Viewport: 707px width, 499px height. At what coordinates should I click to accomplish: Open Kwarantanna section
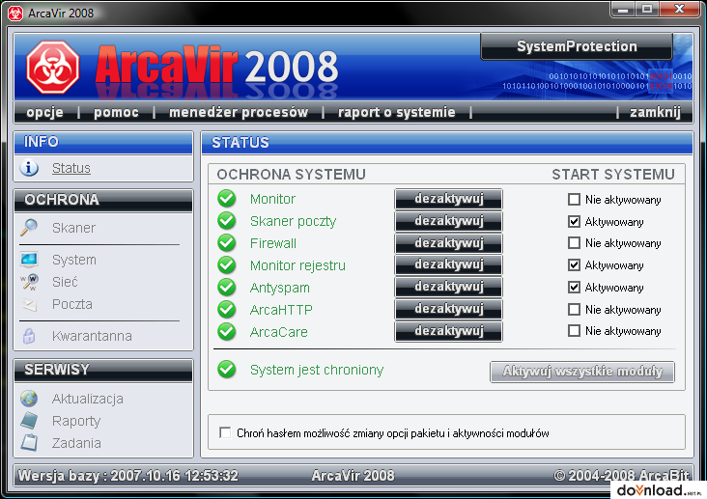pyautogui.click(x=92, y=336)
